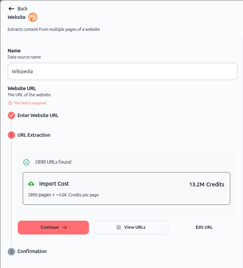The height and width of the screenshot is (268, 243).
Task: Select the completed step checkmark circle
Action: [x=11, y=116]
